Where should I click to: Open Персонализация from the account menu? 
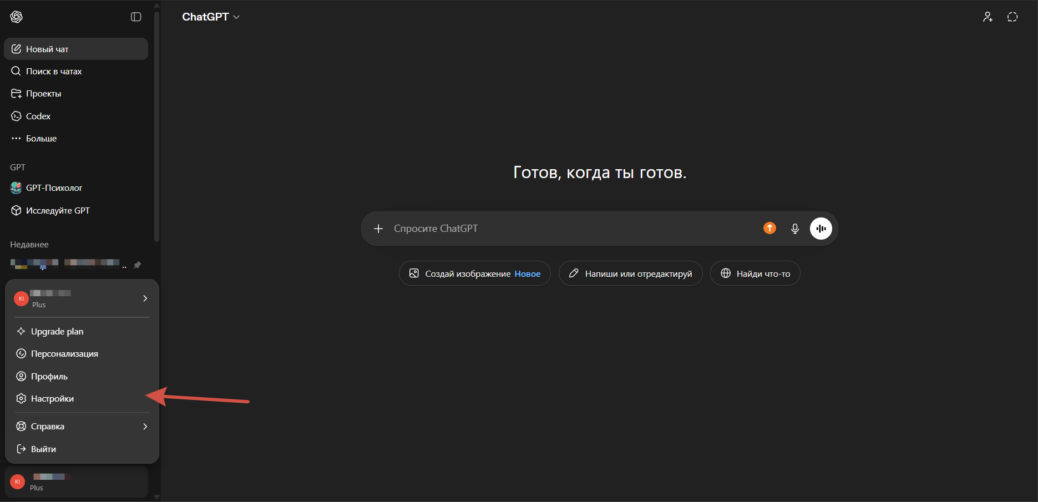pyautogui.click(x=82, y=353)
